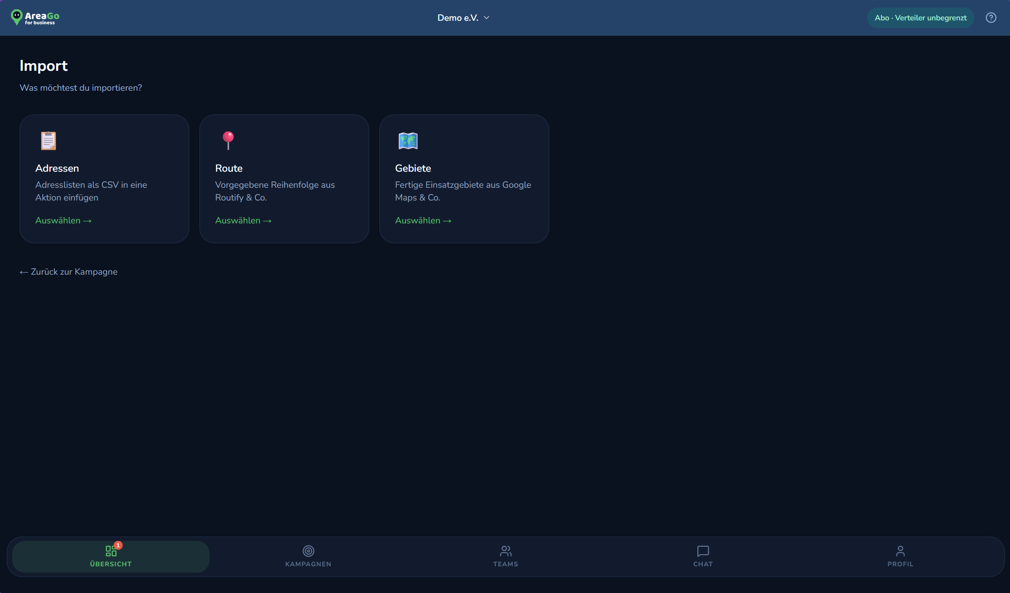
Task: Click Auswählen link under Adressen
Action: 63,220
